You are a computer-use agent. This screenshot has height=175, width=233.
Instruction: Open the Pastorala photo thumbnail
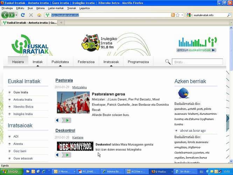(x=73, y=103)
